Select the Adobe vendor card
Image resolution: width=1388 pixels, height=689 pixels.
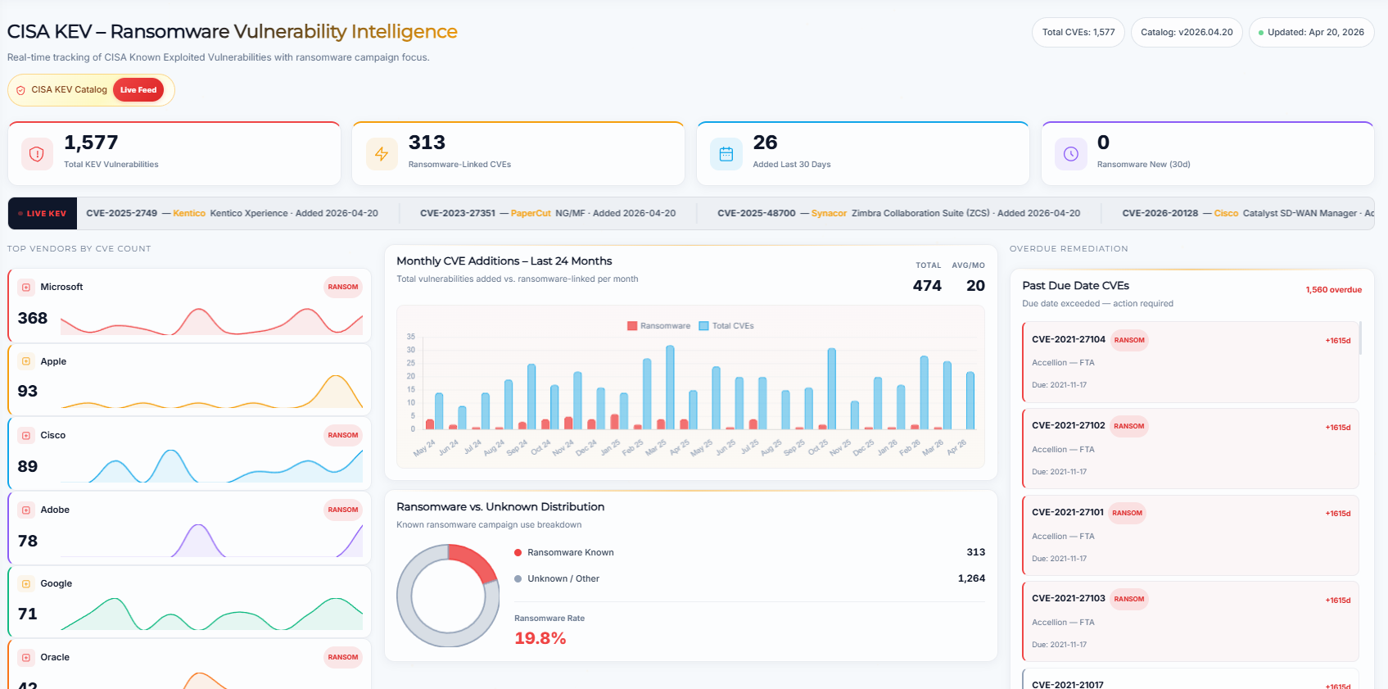point(189,528)
